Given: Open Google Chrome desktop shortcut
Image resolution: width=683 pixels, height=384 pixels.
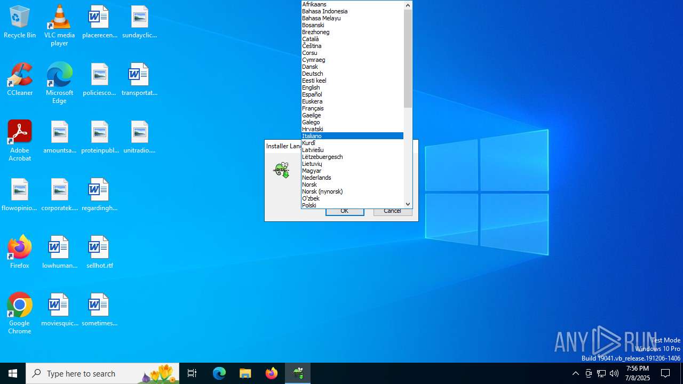Looking at the screenshot, I should pos(20,314).
